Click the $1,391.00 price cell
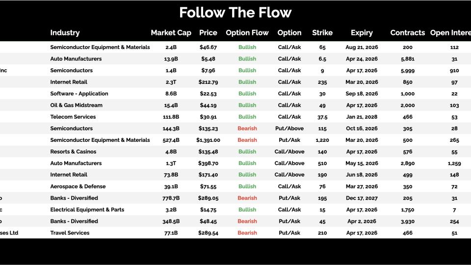Screen dimensions: 471x265 pos(208,140)
